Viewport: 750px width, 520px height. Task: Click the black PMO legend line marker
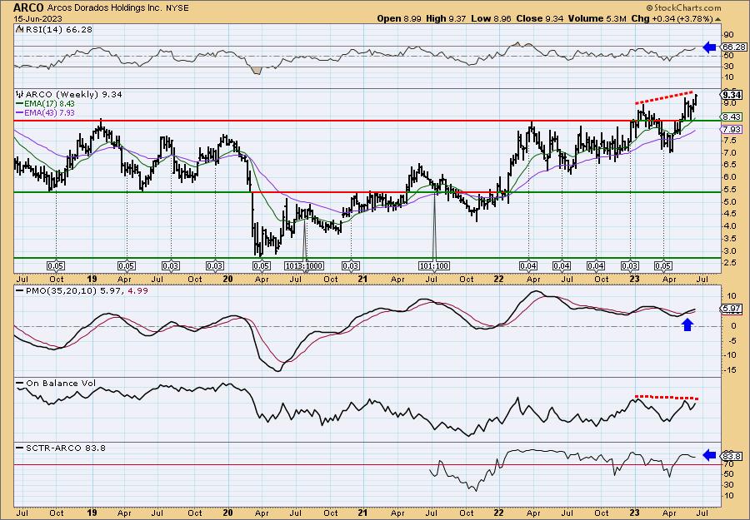pyautogui.click(x=19, y=290)
